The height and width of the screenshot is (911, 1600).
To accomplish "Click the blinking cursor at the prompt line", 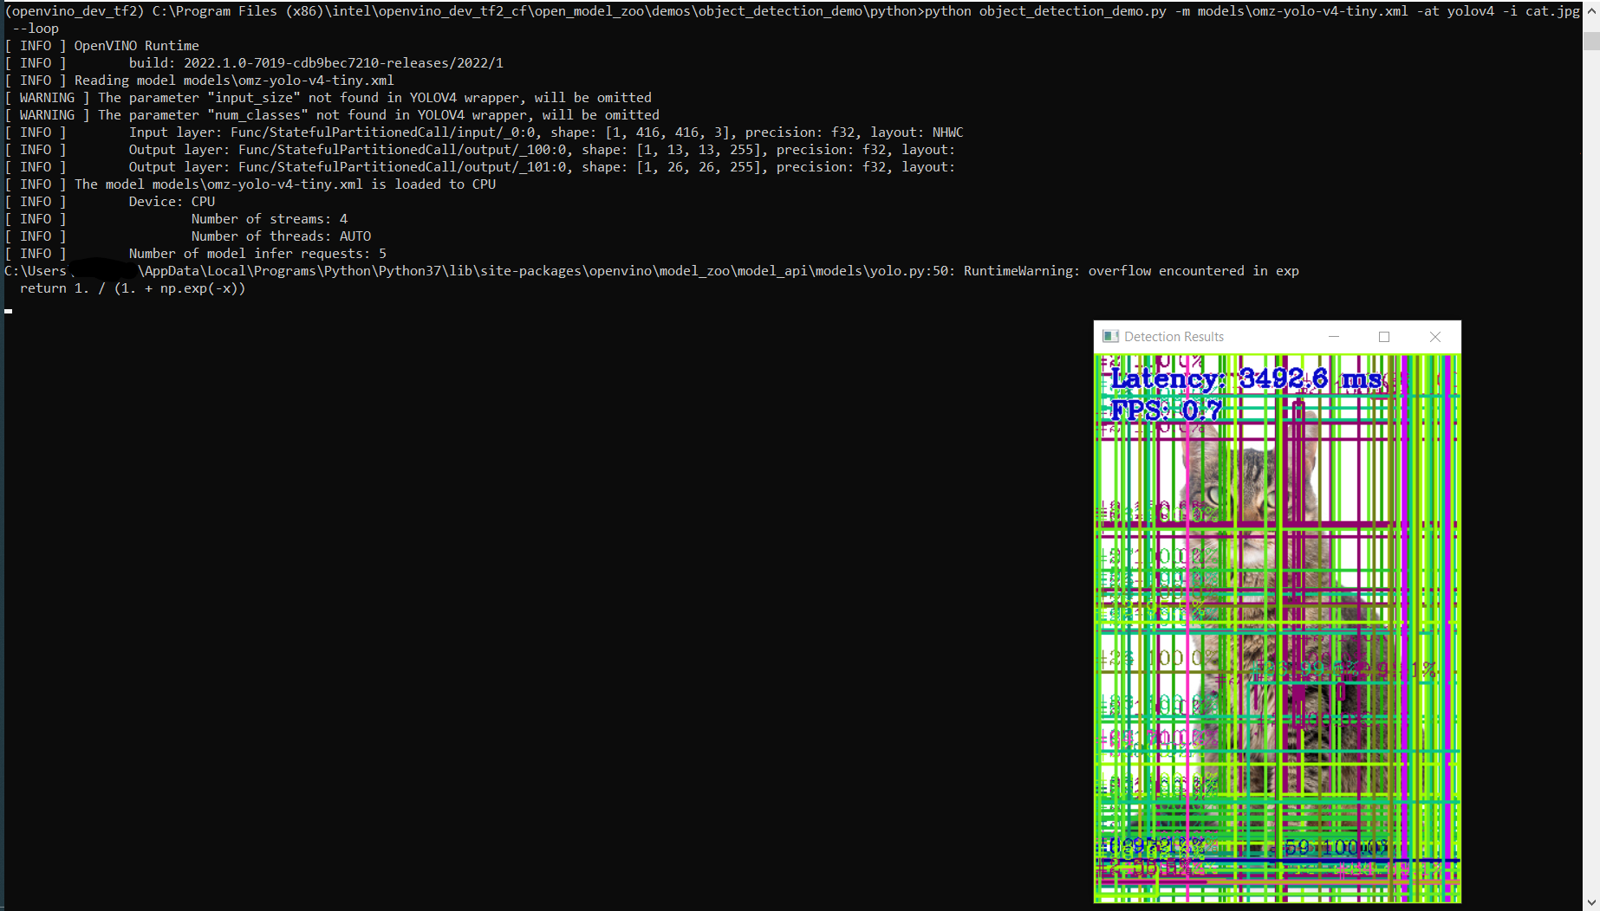I will pyautogui.click(x=8, y=309).
